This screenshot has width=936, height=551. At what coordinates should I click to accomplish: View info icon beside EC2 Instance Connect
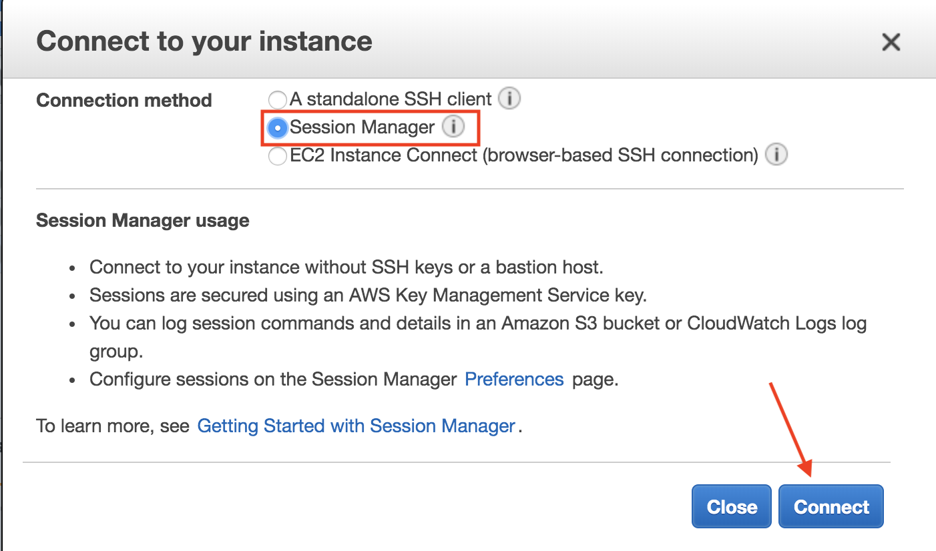(776, 155)
